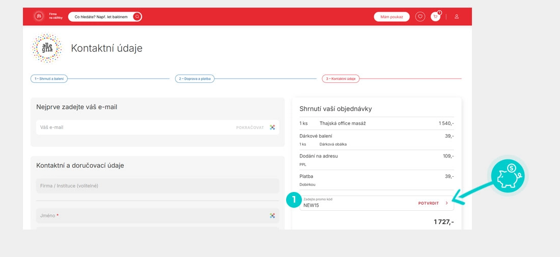Open the shopping cart icon
560x257 pixels.
[x=435, y=17]
